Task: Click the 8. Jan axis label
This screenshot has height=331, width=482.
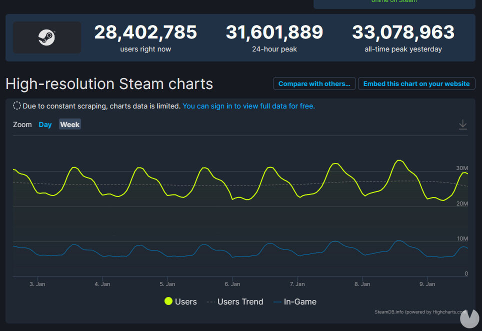Action: 362,284
